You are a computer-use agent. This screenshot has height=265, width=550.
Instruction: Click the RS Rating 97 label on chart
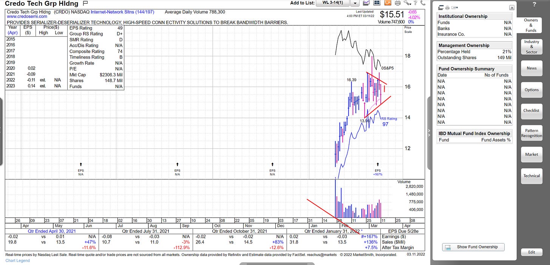pos(389,121)
